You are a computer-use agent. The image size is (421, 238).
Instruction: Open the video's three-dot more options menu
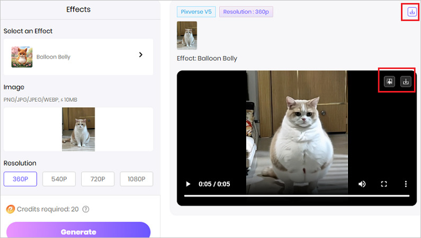[x=406, y=184]
